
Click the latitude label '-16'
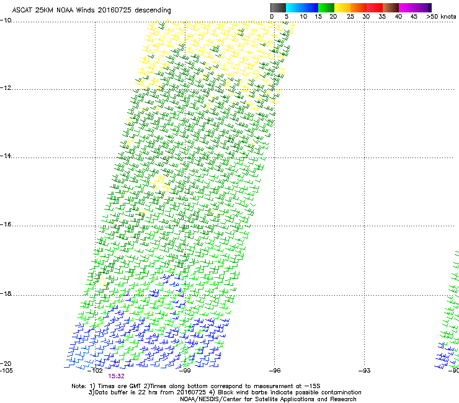point(6,224)
